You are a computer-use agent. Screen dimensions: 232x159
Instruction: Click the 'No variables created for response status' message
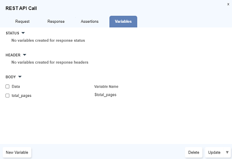pyautogui.click(x=48, y=40)
